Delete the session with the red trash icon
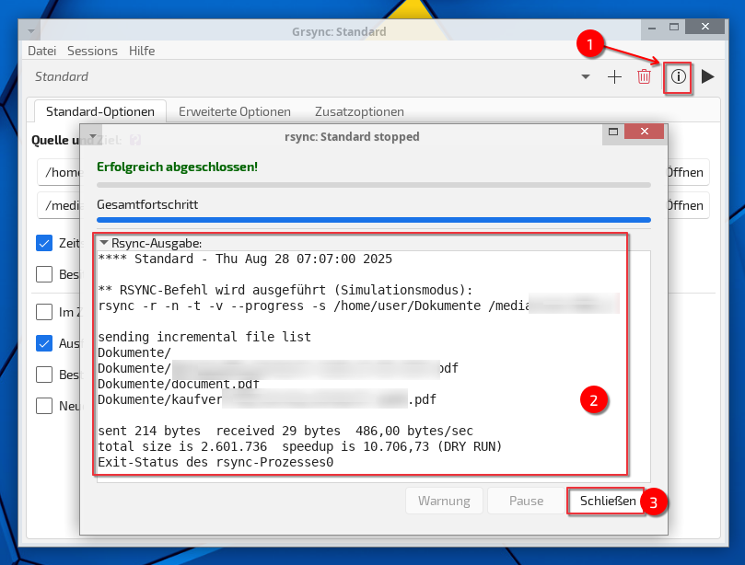The image size is (745, 565). pyautogui.click(x=644, y=76)
